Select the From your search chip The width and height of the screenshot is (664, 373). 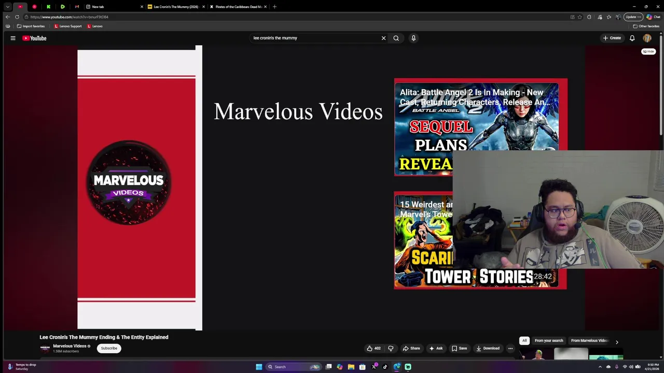pyautogui.click(x=549, y=340)
